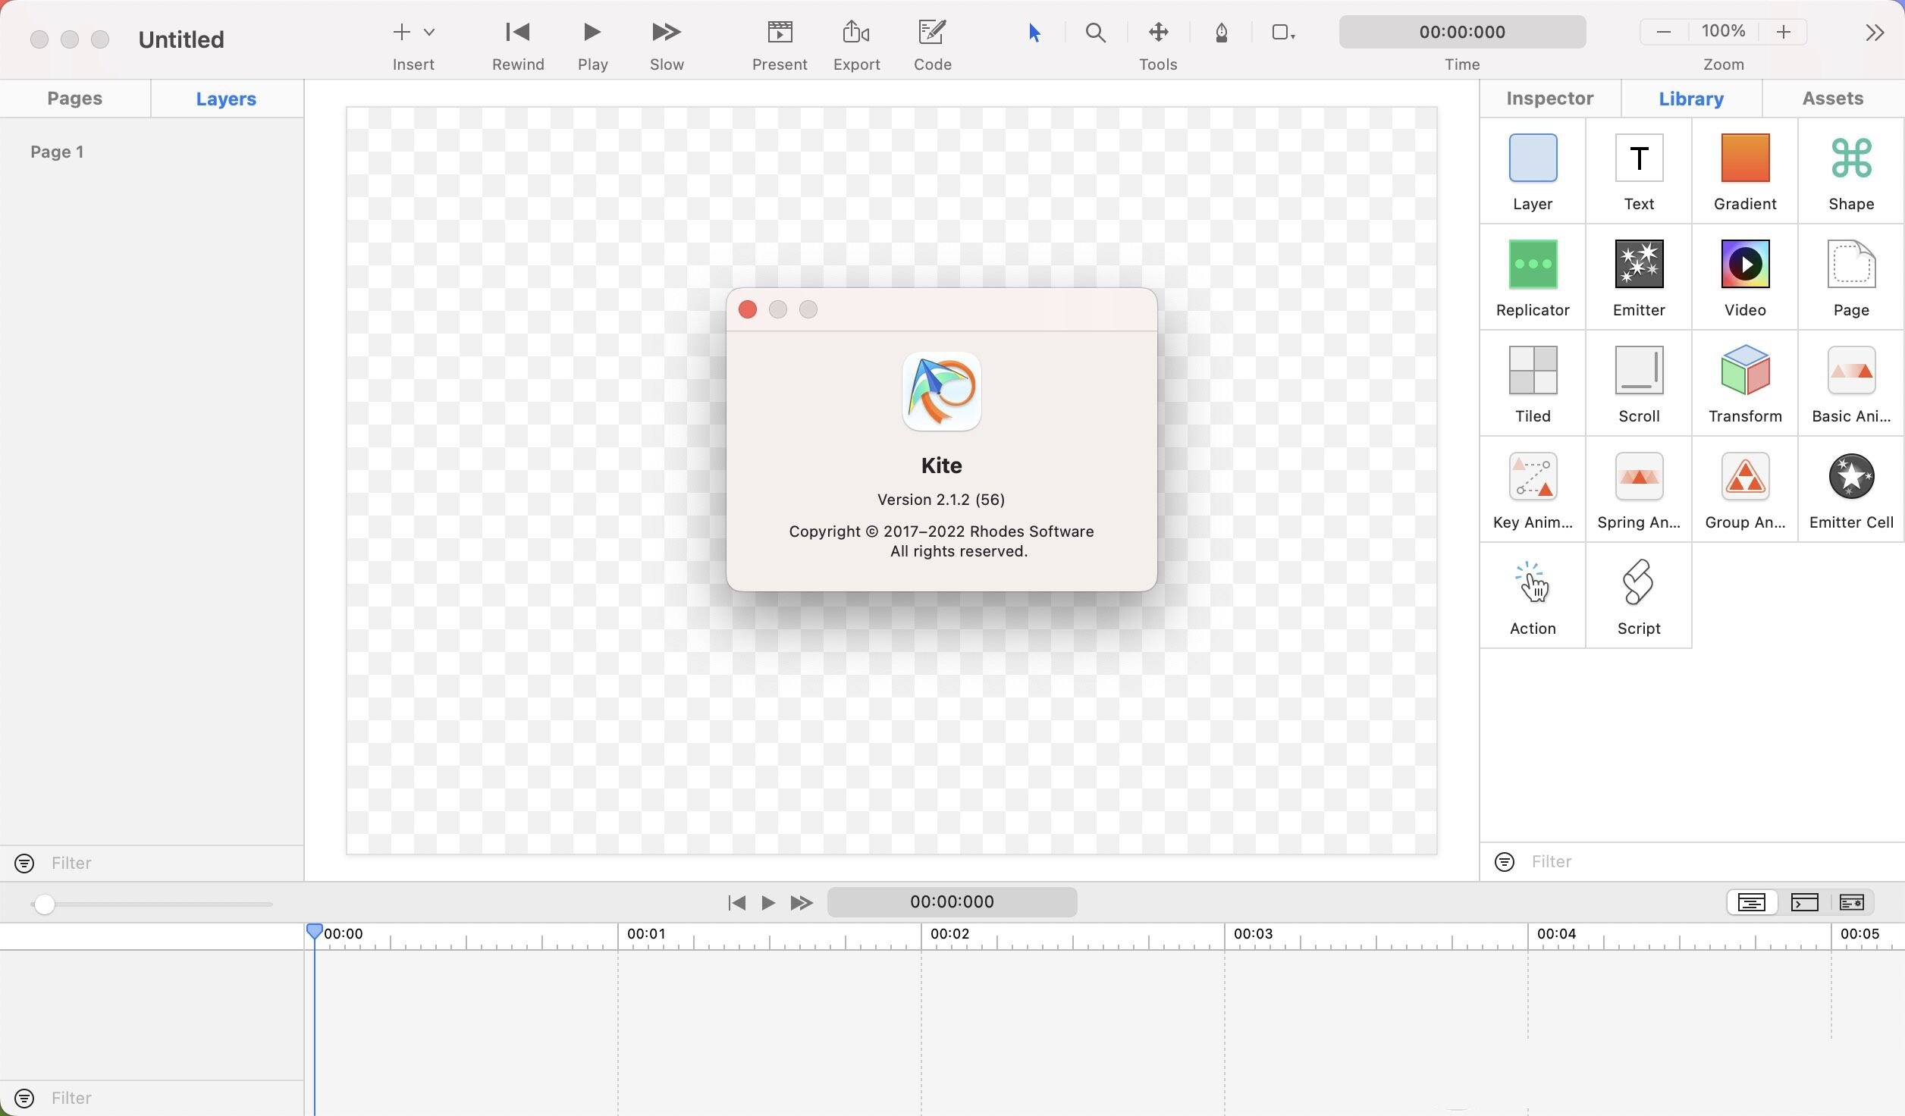This screenshot has height=1116, width=1905.
Task: Click the 00:02 mark on timeline ruler
Action: pos(949,933)
